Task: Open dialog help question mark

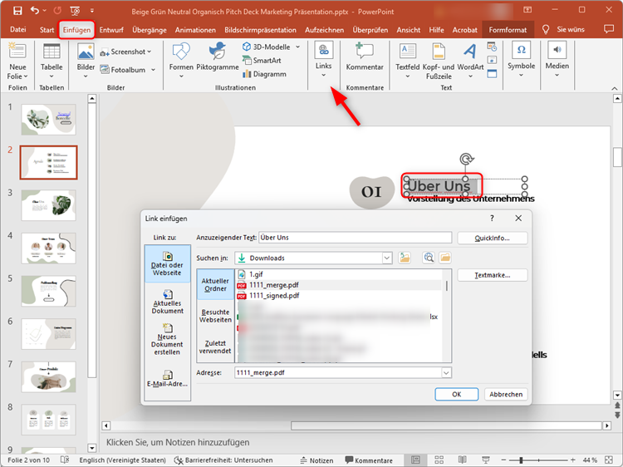Action: (x=492, y=219)
